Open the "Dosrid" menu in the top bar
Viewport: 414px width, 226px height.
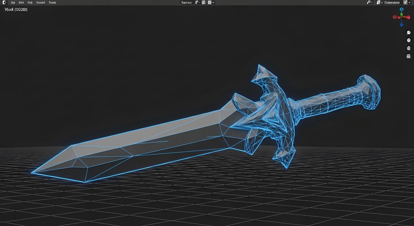(x=41, y=2)
